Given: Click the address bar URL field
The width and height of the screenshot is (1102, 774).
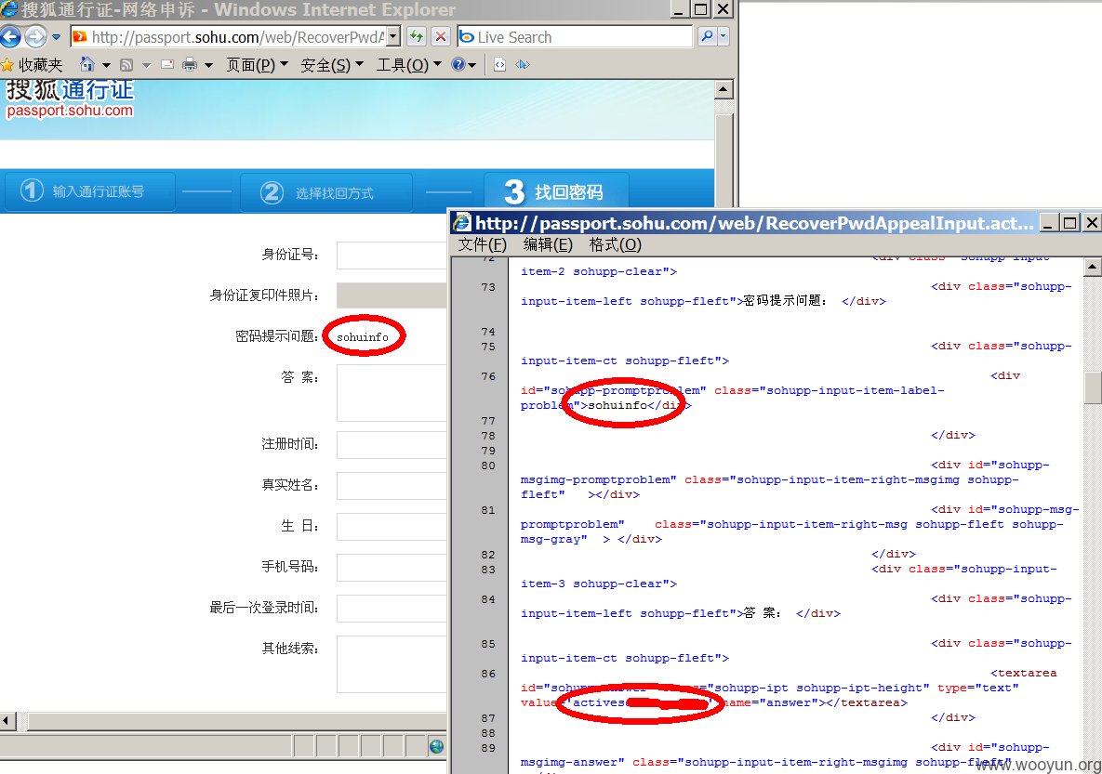Looking at the screenshot, I should point(229,36).
